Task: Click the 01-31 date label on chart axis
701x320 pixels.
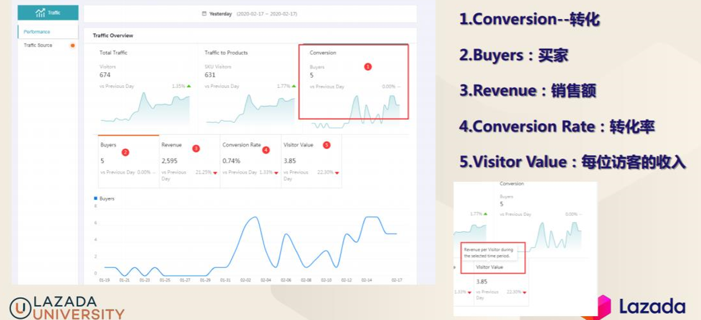Action: point(225,280)
